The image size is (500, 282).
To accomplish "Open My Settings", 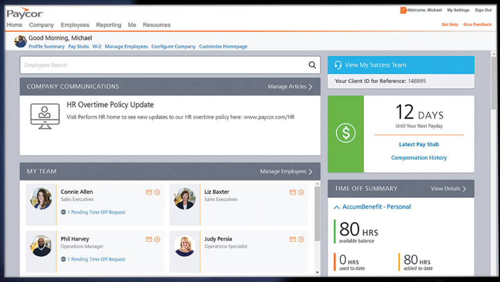I will point(458,10).
